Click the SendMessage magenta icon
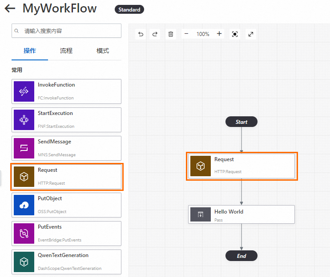 point(24,148)
